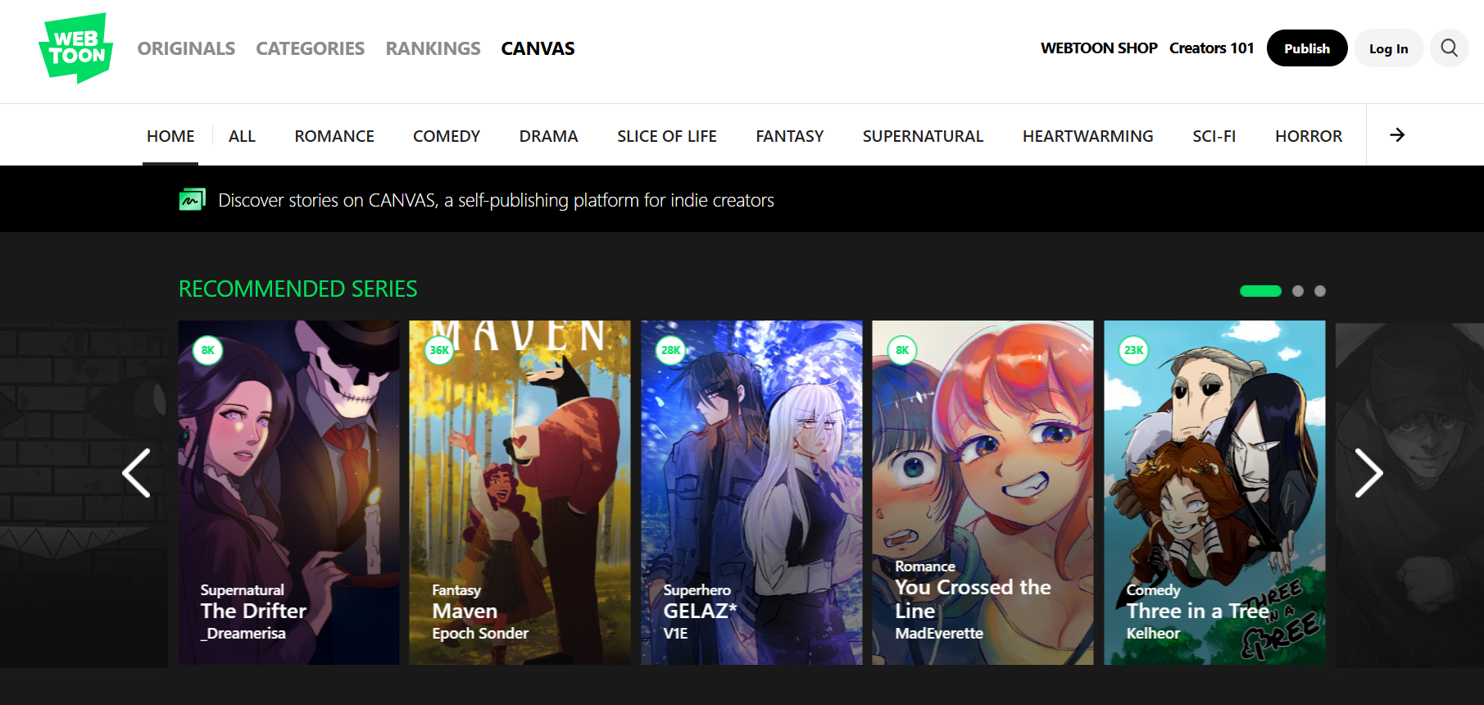The image size is (1484, 705).
Task: Select the first carousel page indicator
Action: (1260, 291)
